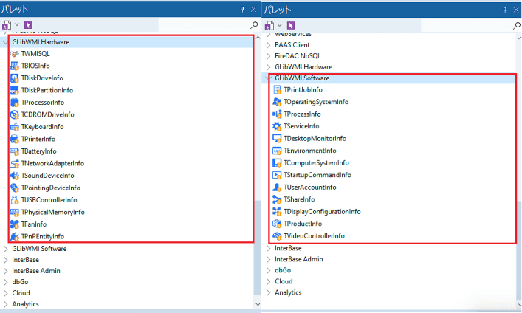The height and width of the screenshot is (313, 522).
Task: Expand InterBase category in right palette
Action: click(x=268, y=248)
